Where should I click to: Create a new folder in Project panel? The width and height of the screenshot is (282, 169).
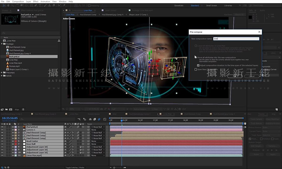click(6, 109)
